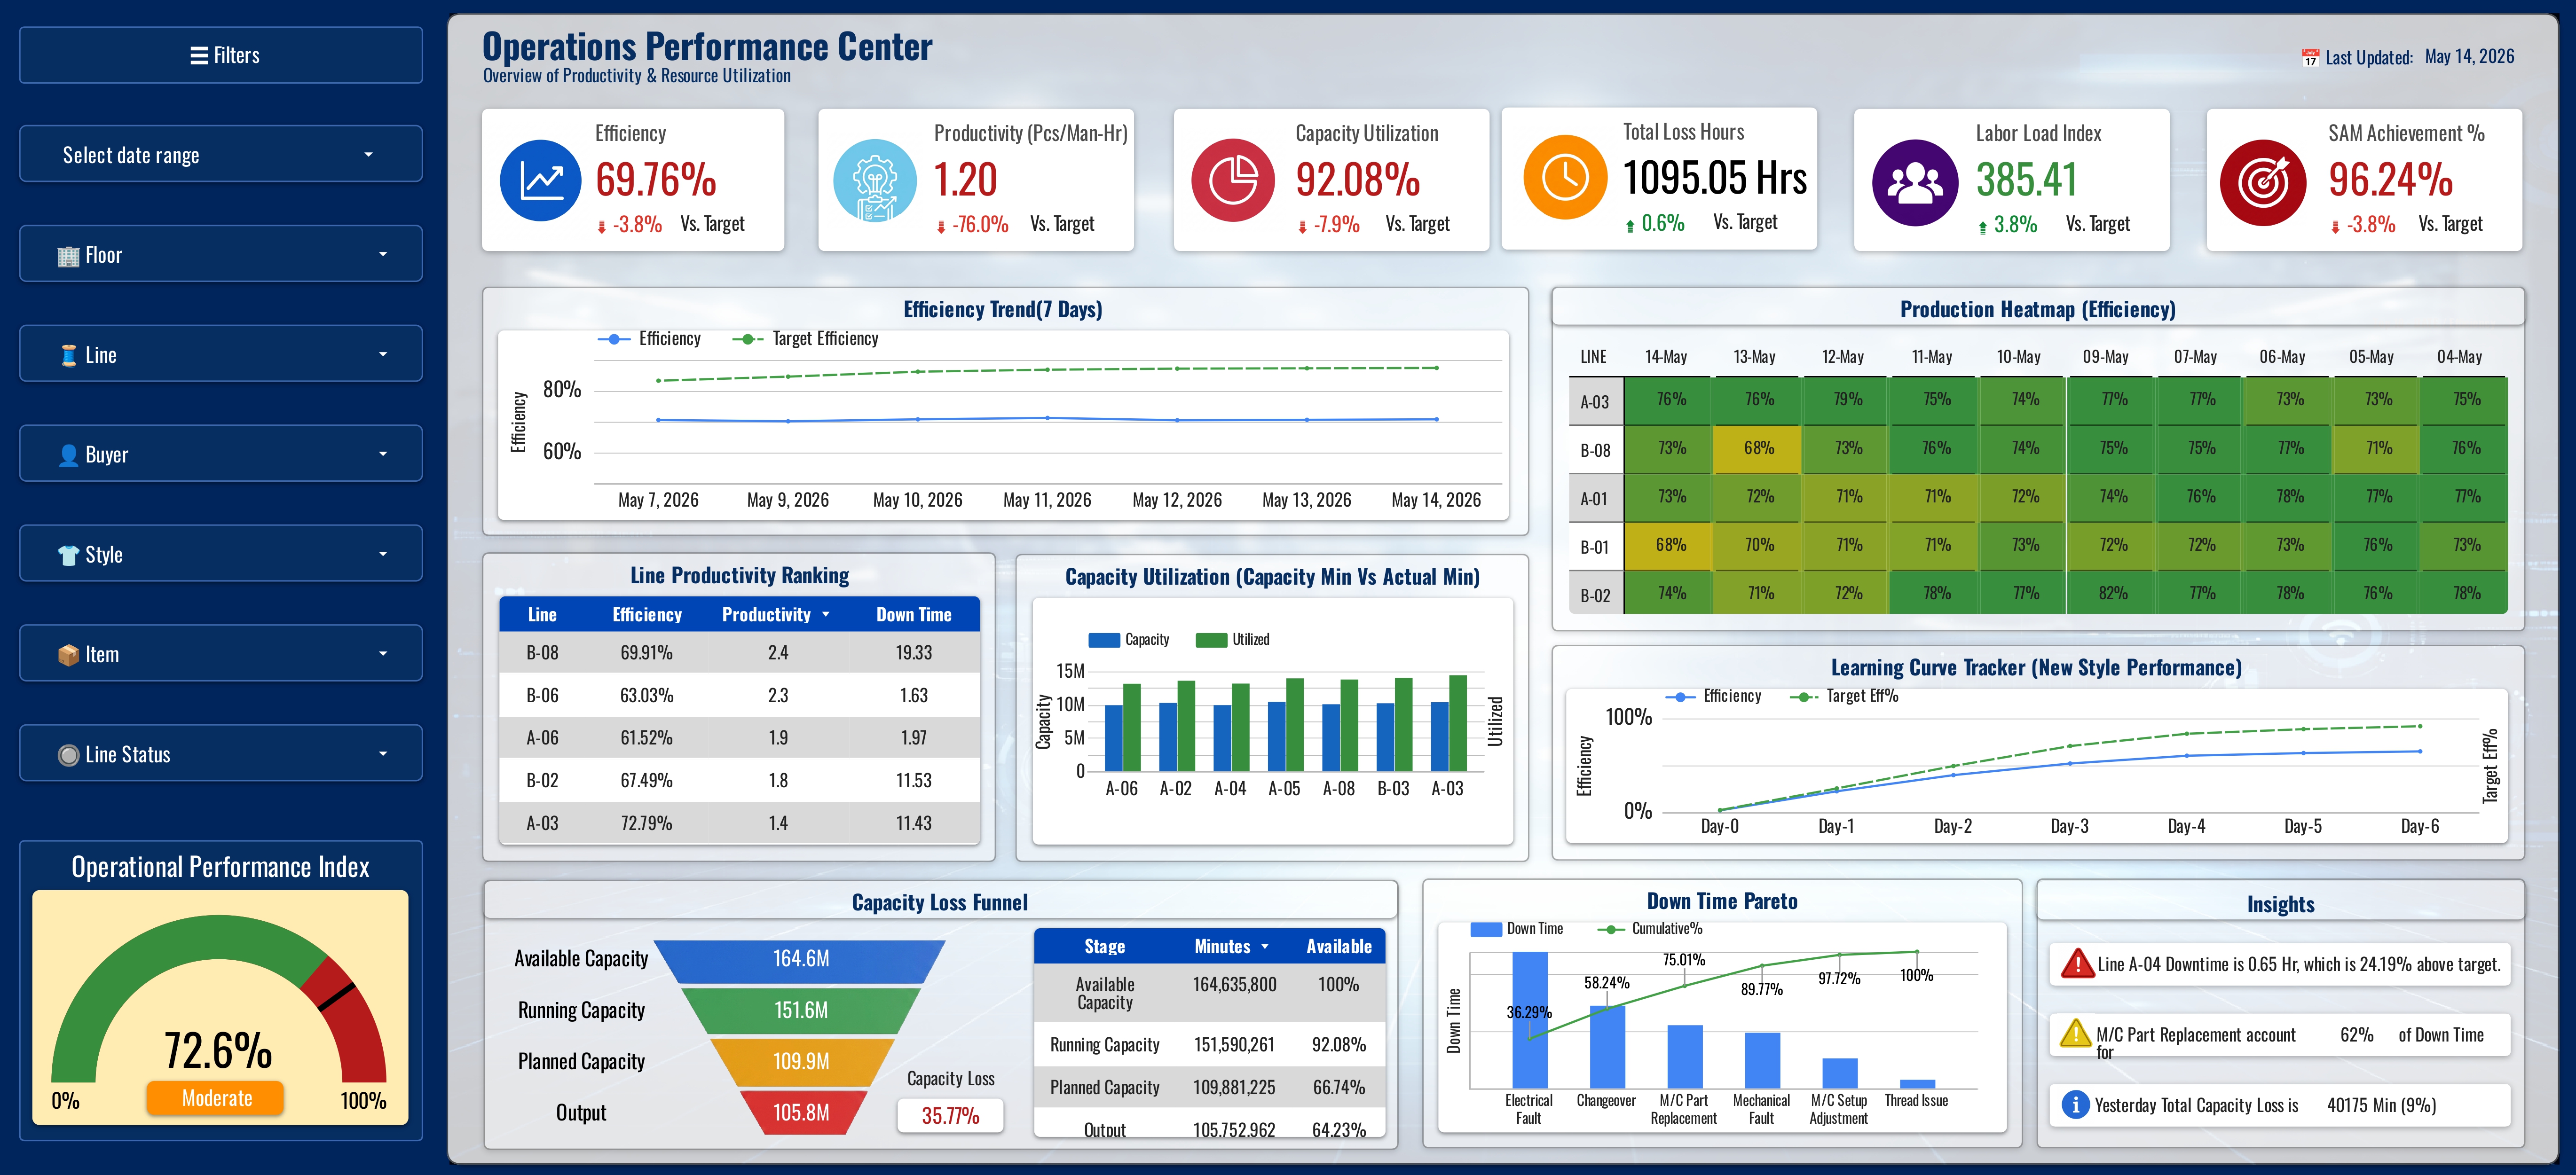This screenshot has width=2576, height=1175.
Task: Click the yellow 68% heatmap cell for B-01
Action: coord(1670,546)
